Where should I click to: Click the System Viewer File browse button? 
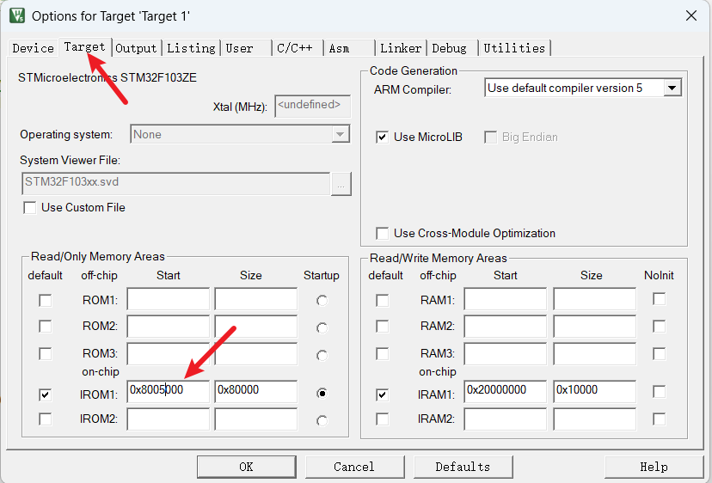point(341,184)
